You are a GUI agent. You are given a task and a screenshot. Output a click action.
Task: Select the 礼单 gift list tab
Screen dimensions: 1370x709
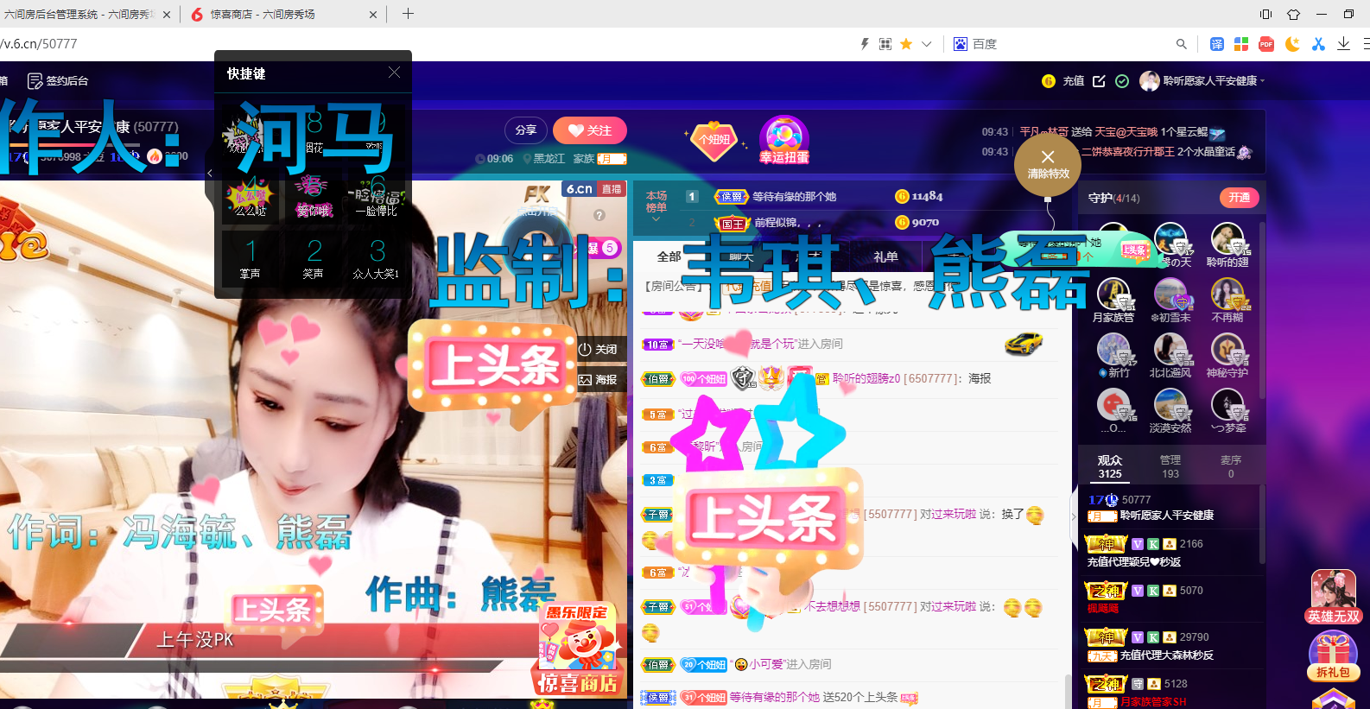click(885, 256)
